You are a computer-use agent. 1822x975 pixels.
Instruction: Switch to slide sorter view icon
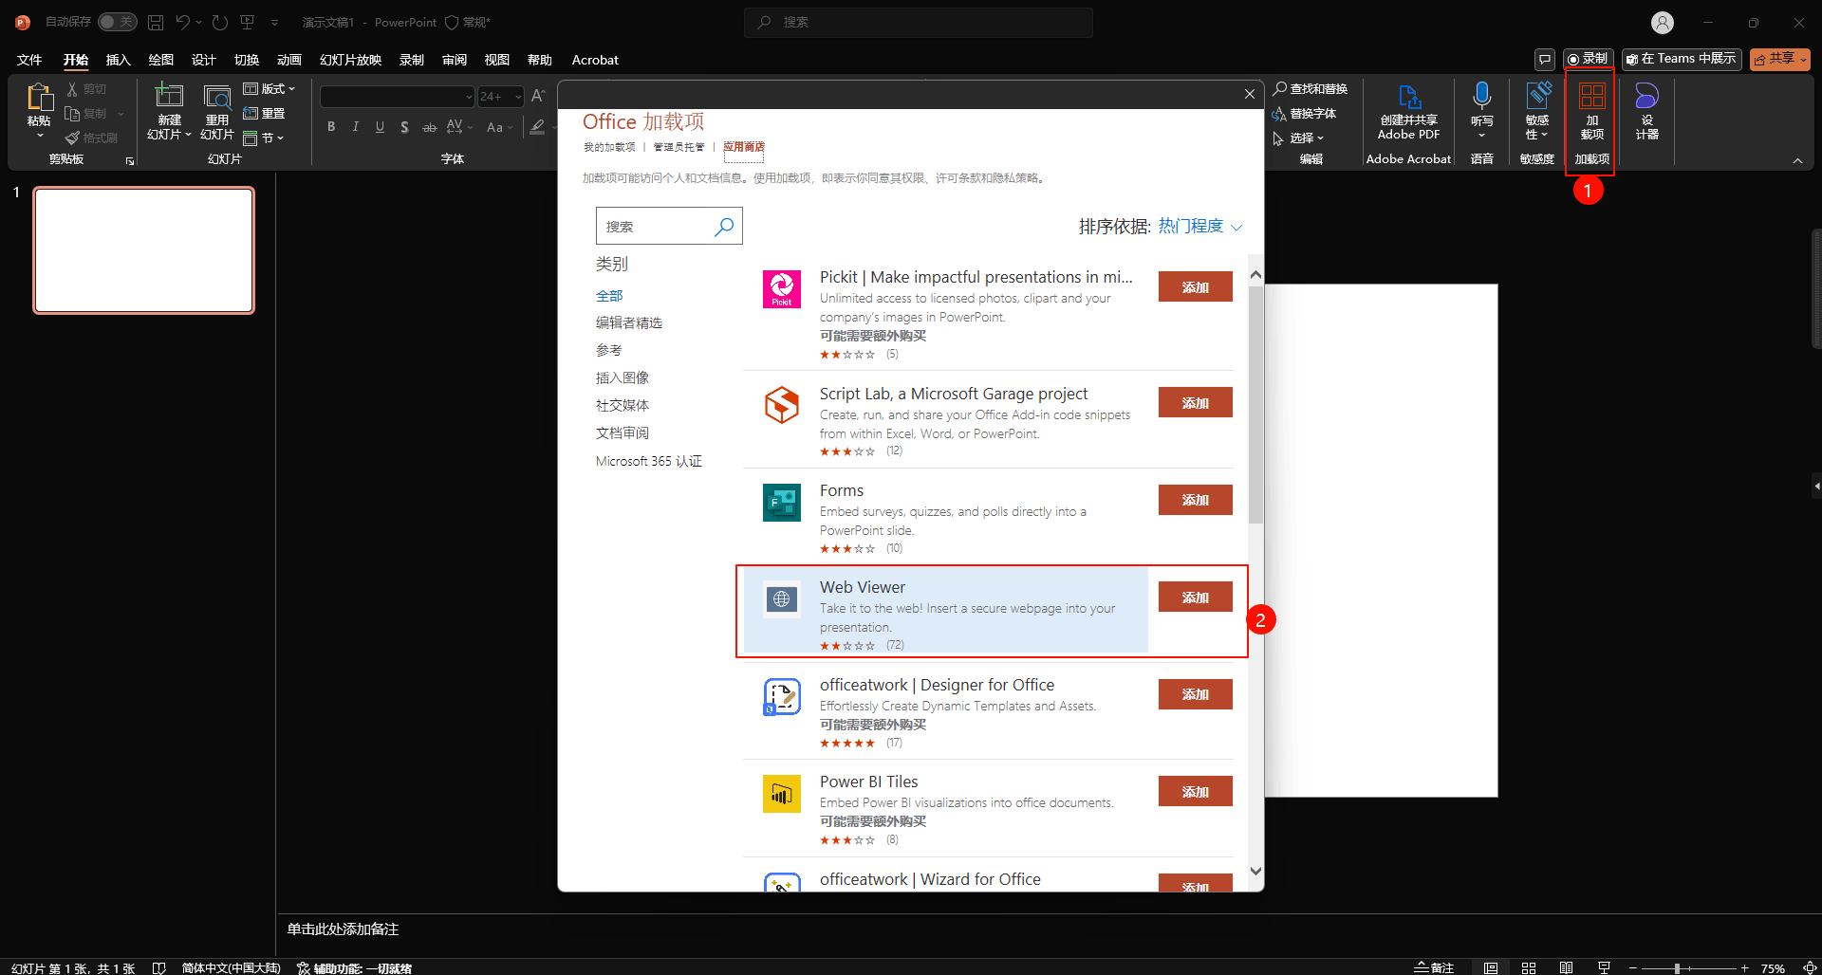1528,967
